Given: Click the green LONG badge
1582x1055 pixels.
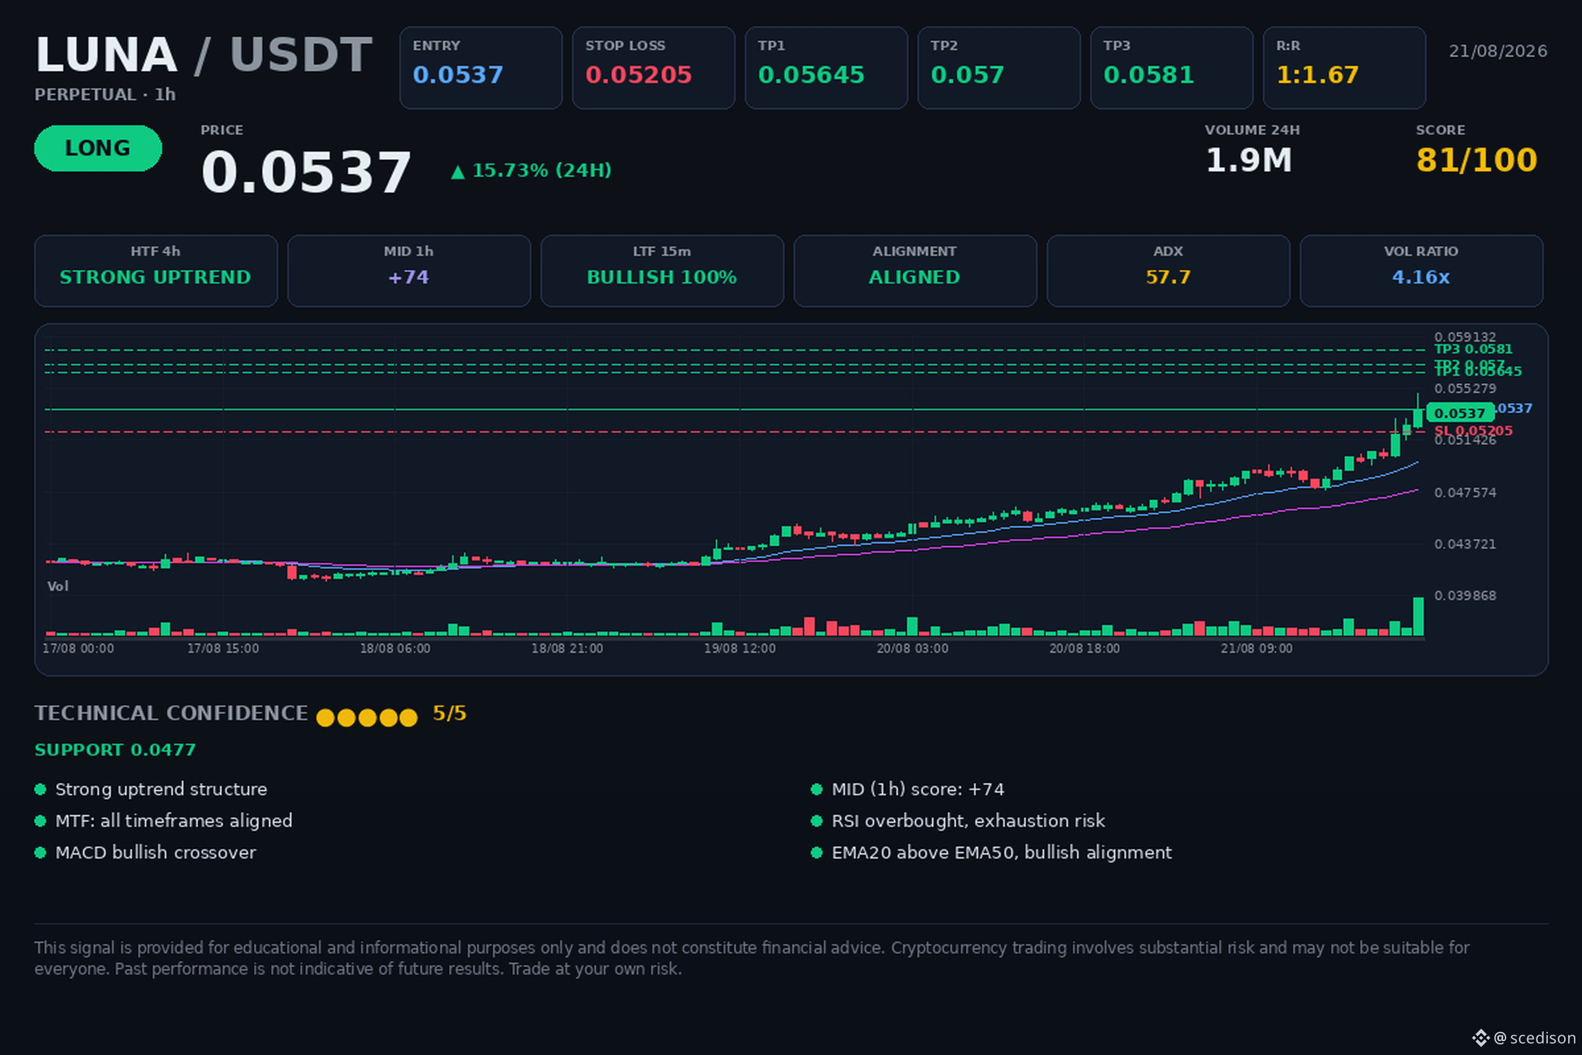Looking at the screenshot, I should tap(98, 148).
